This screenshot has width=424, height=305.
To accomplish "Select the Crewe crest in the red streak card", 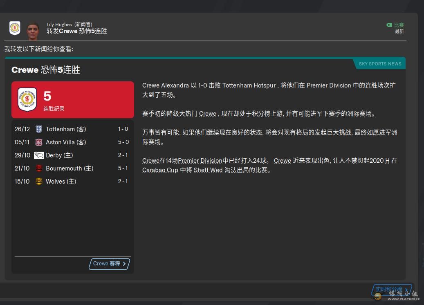I will [x=27, y=99].
